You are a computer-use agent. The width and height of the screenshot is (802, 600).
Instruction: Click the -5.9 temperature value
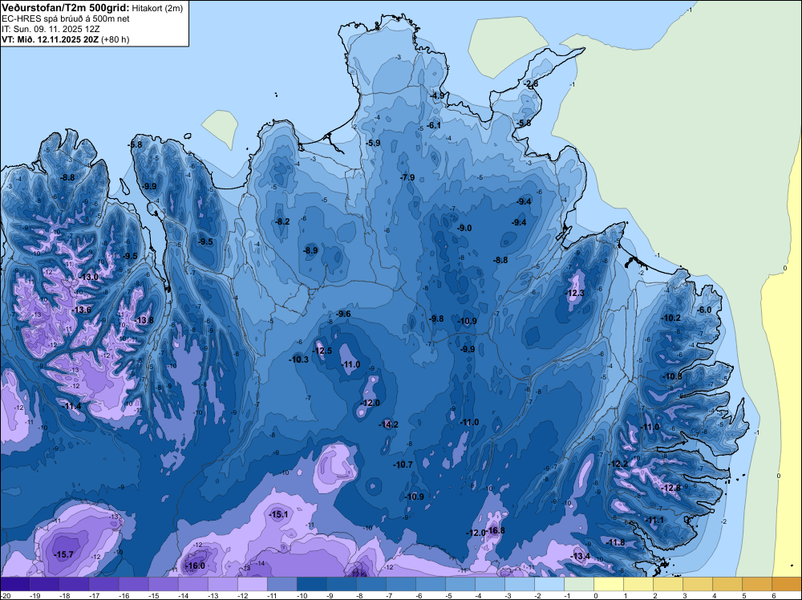(374, 144)
